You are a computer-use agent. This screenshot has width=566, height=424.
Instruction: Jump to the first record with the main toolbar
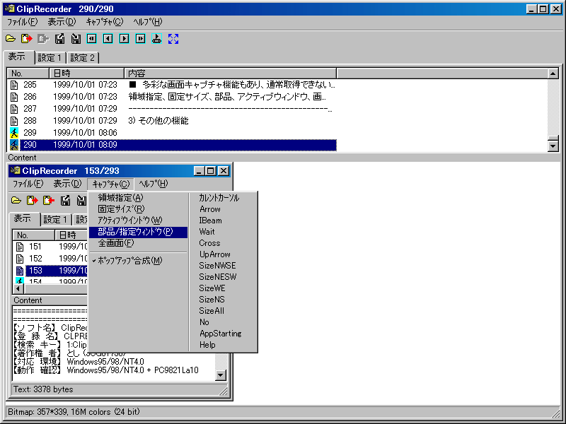(92, 39)
